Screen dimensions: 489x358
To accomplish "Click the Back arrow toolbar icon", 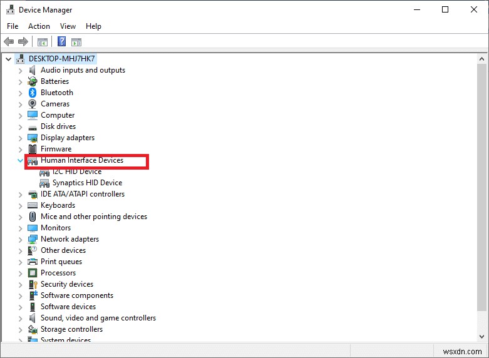I will tap(9, 41).
